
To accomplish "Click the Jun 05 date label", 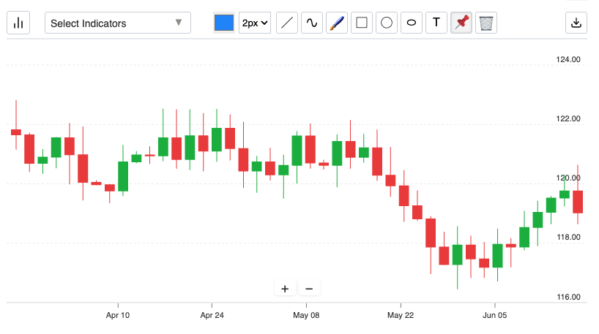I will [495, 315].
